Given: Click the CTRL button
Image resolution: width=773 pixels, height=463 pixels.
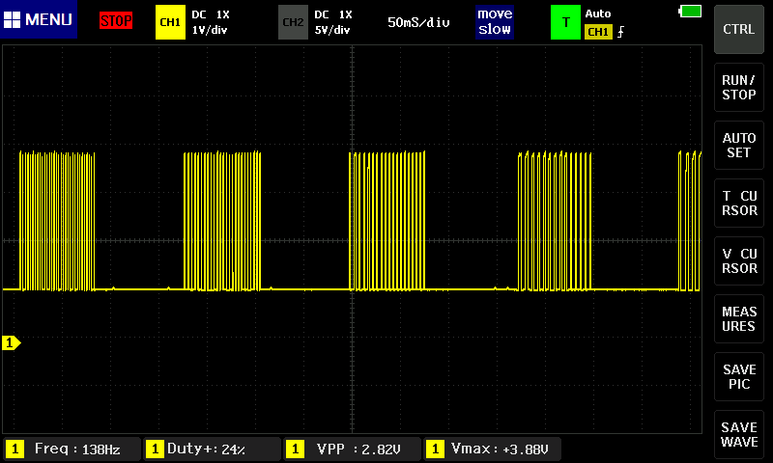Looking at the screenshot, I should [x=739, y=30].
